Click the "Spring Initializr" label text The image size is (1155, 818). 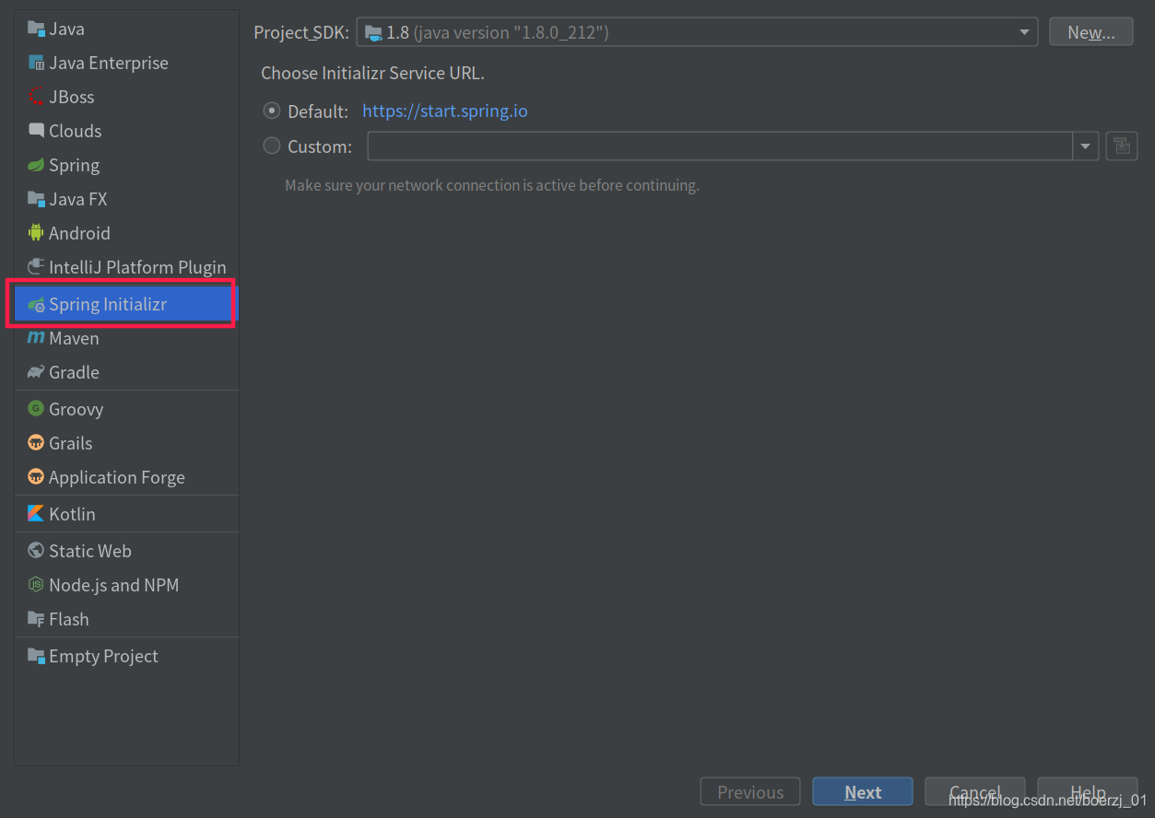tap(108, 305)
